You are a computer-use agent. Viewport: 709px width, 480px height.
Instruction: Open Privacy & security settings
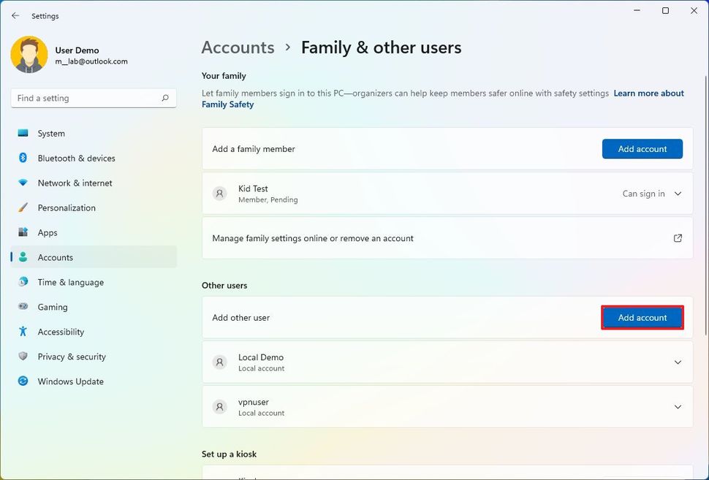click(x=72, y=357)
